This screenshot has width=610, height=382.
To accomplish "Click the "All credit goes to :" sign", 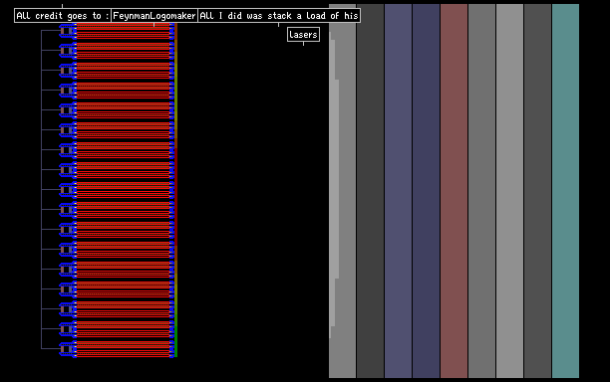I will 63,16.
